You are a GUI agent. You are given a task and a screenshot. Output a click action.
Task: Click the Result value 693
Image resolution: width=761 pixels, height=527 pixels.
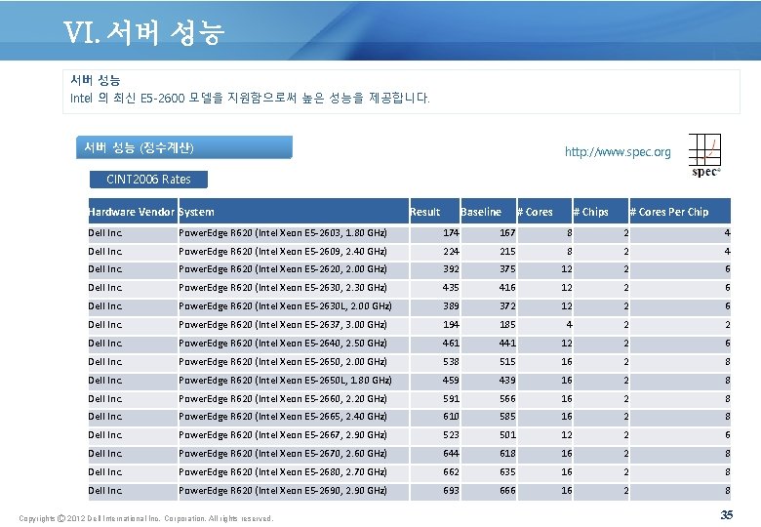point(451,490)
